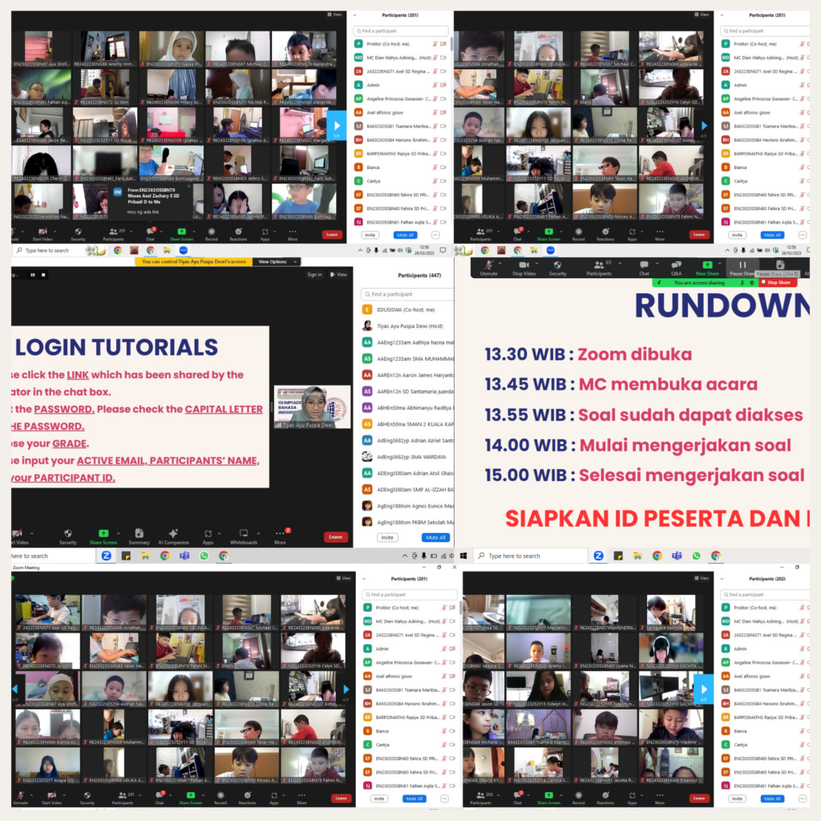Viewport: 821px width, 821px height.
Task: Open View Options dropdown above Login Tutorials window
Action: tap(277, 262)
